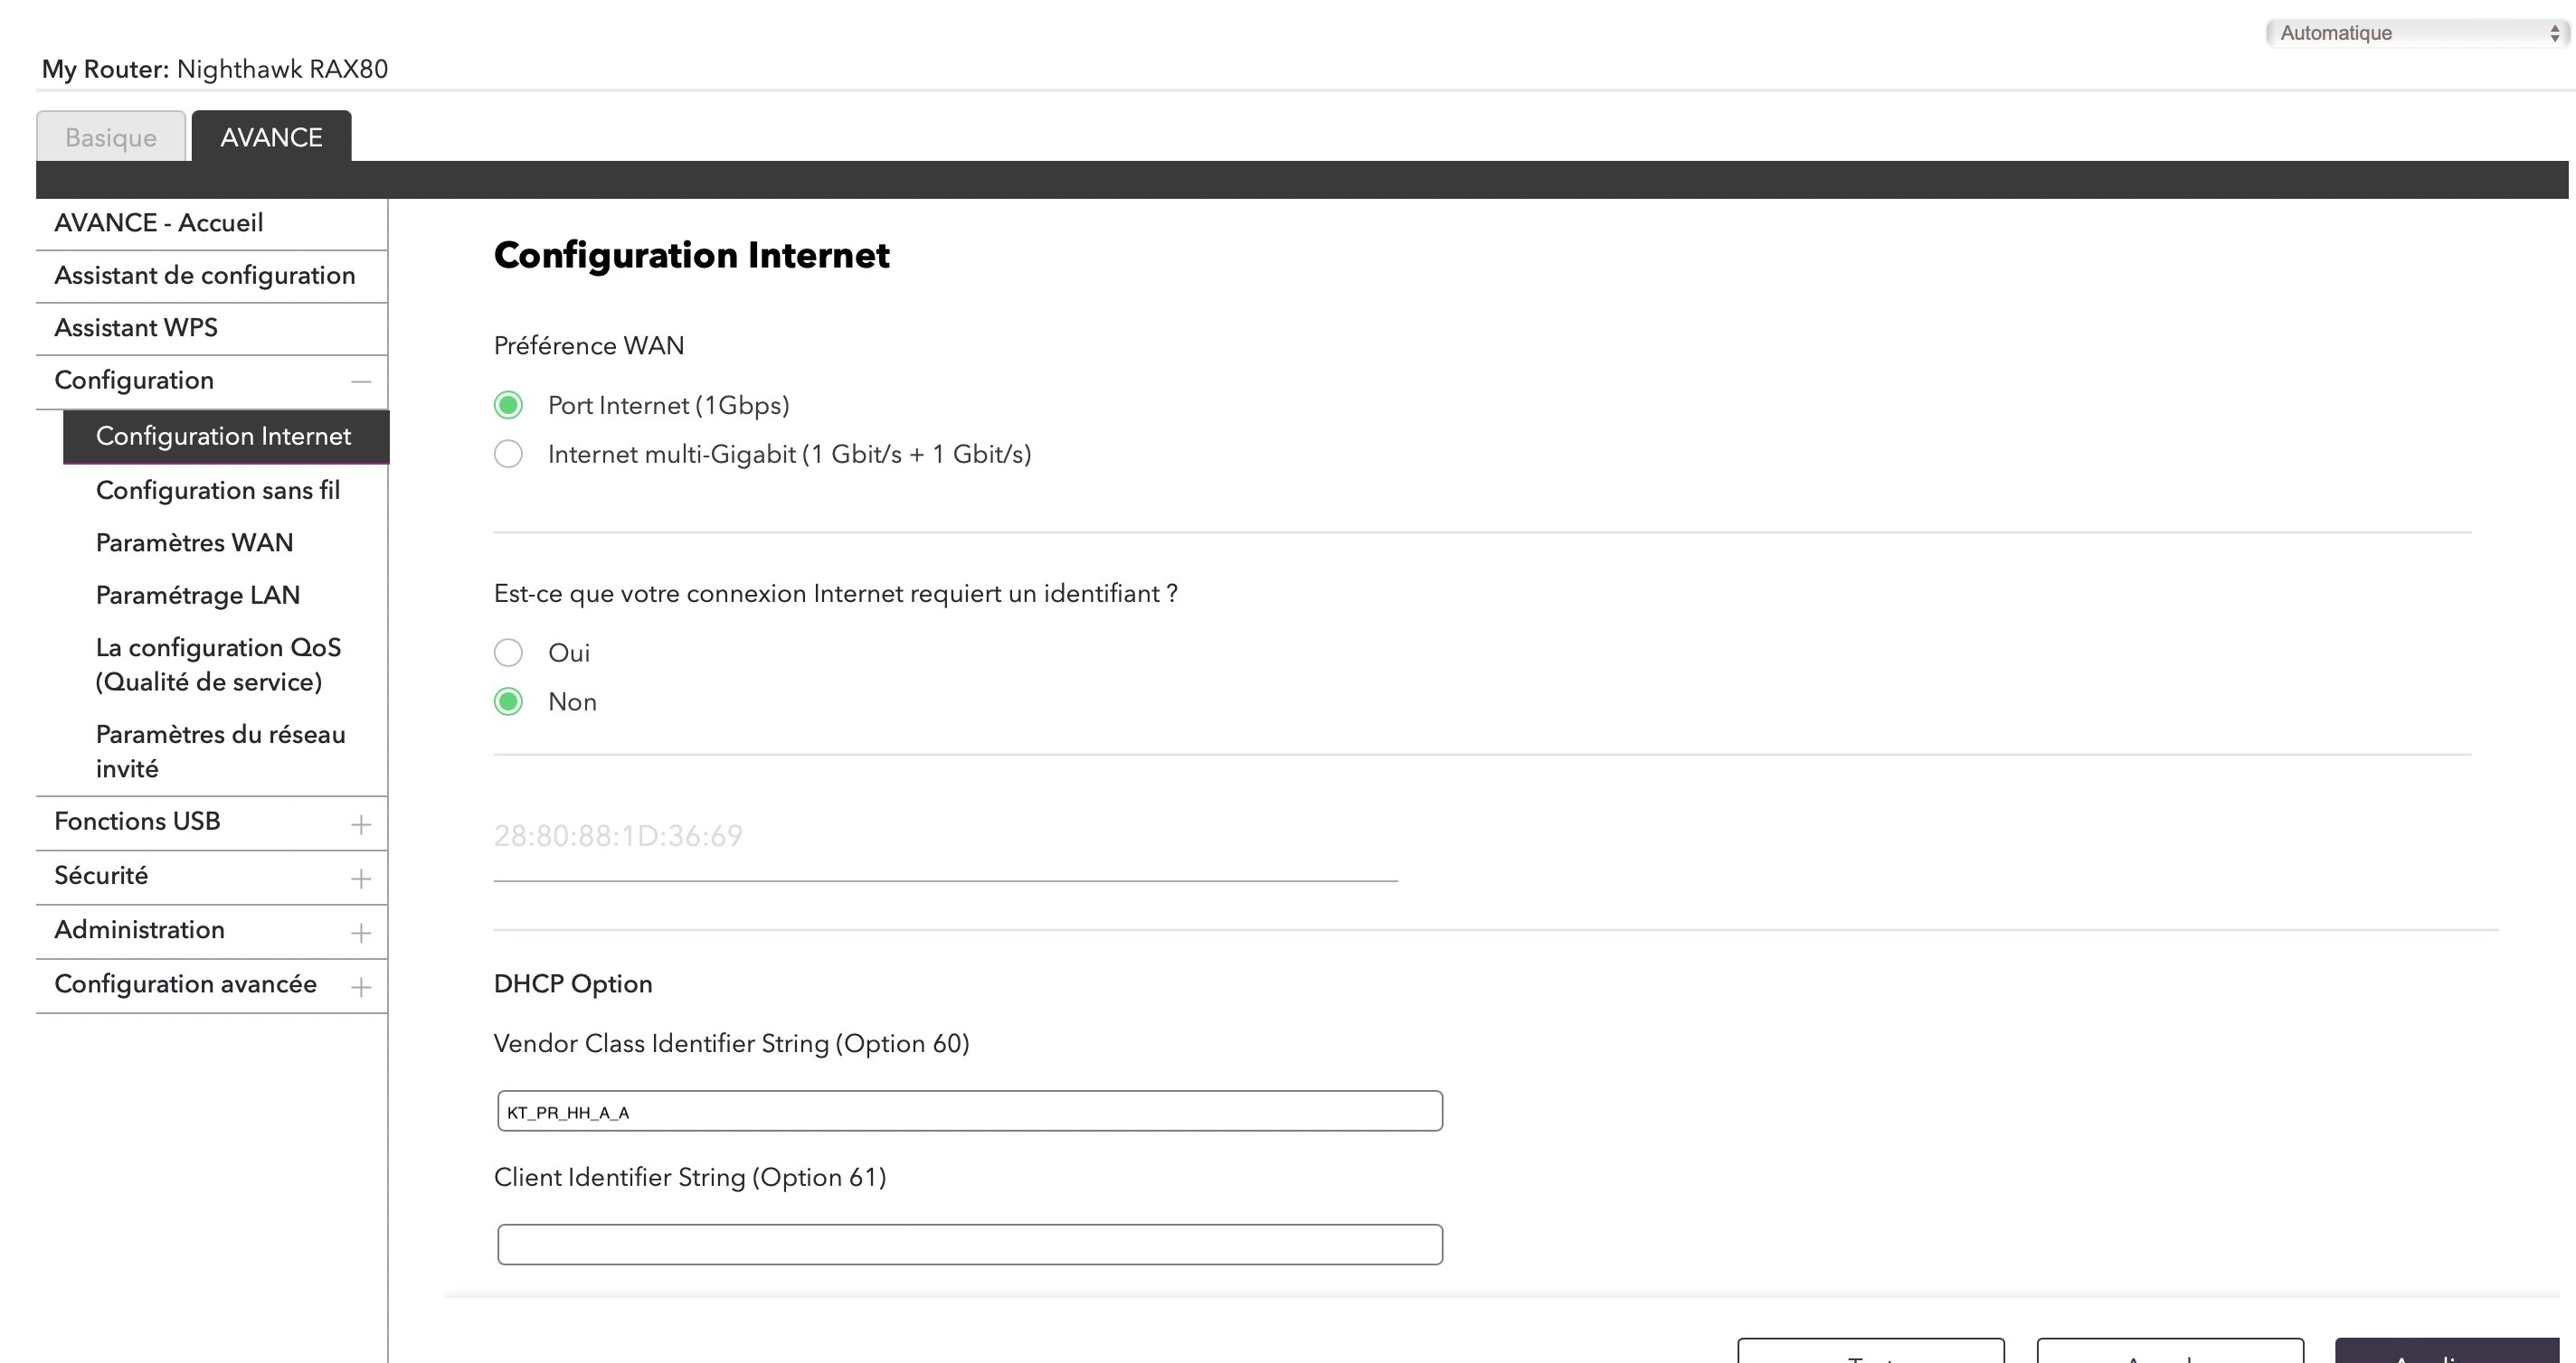Screen dimensions: 2576x1363
Task: Choose Non for identifier requirement
Action: coord(508,701)
